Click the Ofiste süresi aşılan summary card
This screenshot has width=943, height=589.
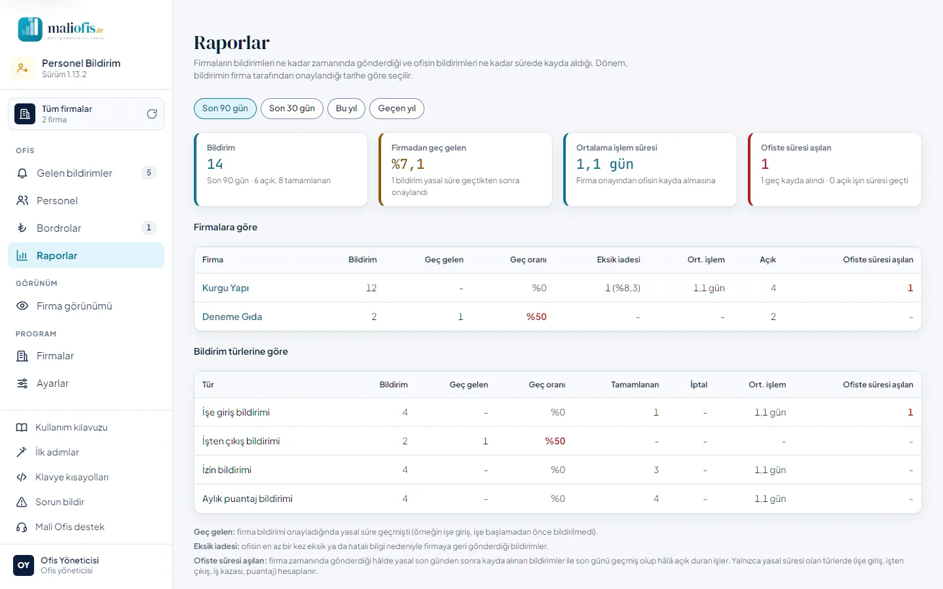tap(835, 170)
